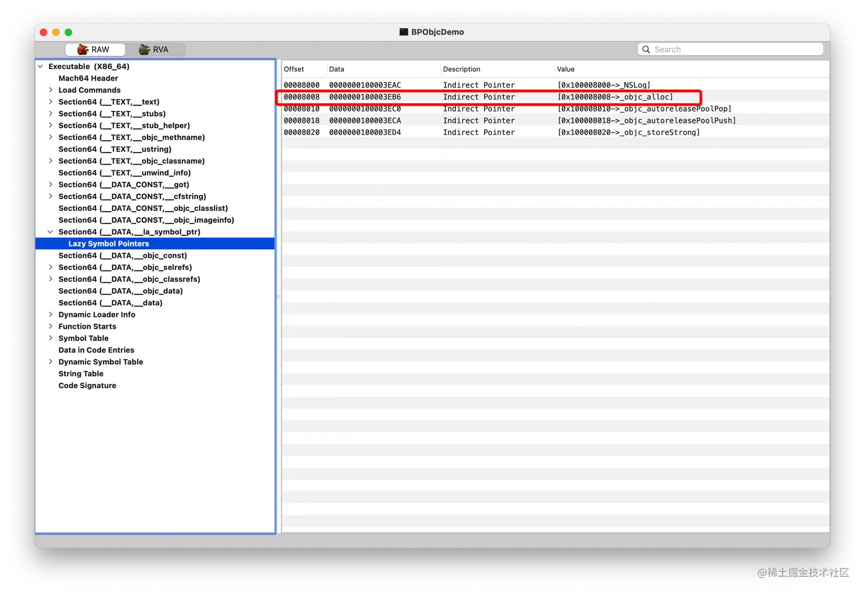Select the Mach64 Header item

tap(88, 78)
